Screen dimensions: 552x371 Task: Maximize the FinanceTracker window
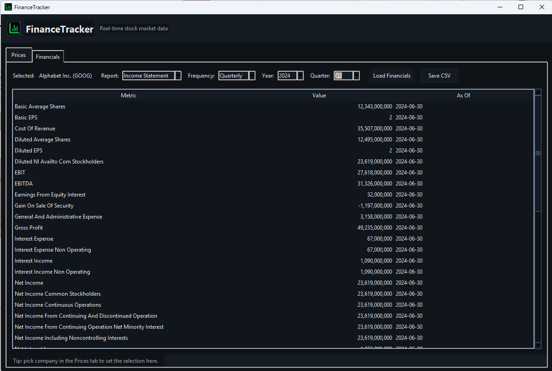pos(521,7)
